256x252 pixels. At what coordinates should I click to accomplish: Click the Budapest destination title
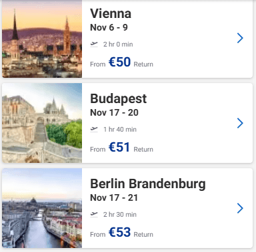coord(118,99)
